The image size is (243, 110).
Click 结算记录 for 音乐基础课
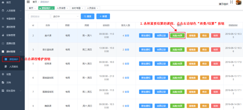coord(161,50)
